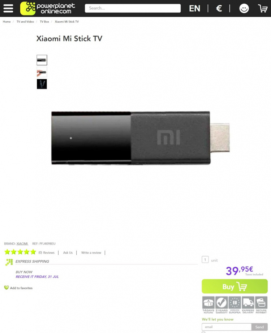Screen dimensions: 271x333
Task: Click the green heart favorites icon
Action: tap(7, 287)
